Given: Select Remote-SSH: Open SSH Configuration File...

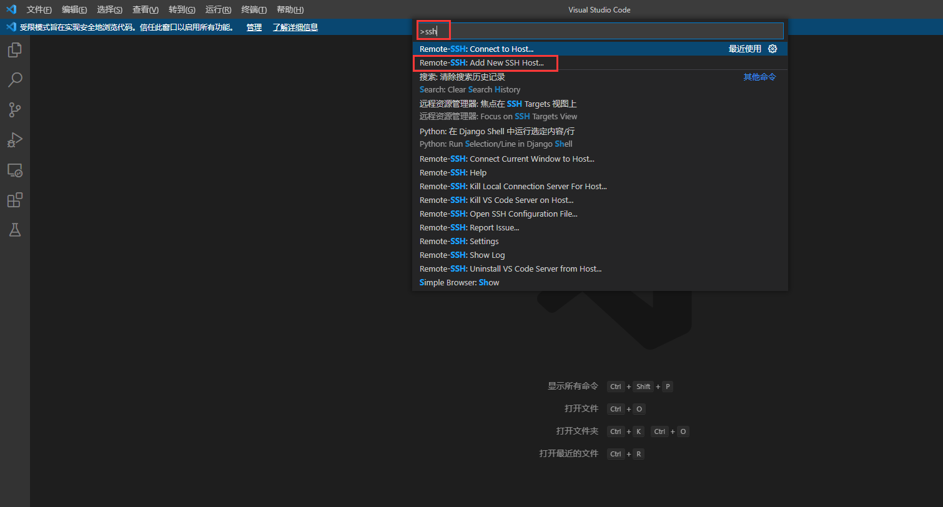Looking at the screenshot, I should pyautogui.click(x=600, y=214).
